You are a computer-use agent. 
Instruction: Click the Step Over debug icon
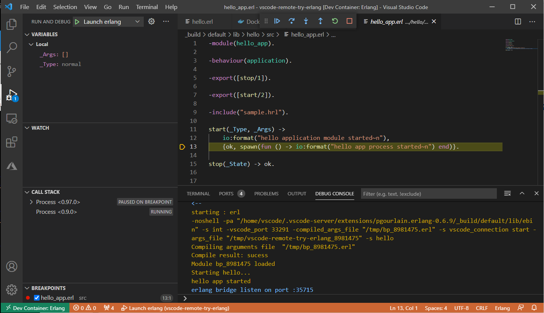(291, 21)
